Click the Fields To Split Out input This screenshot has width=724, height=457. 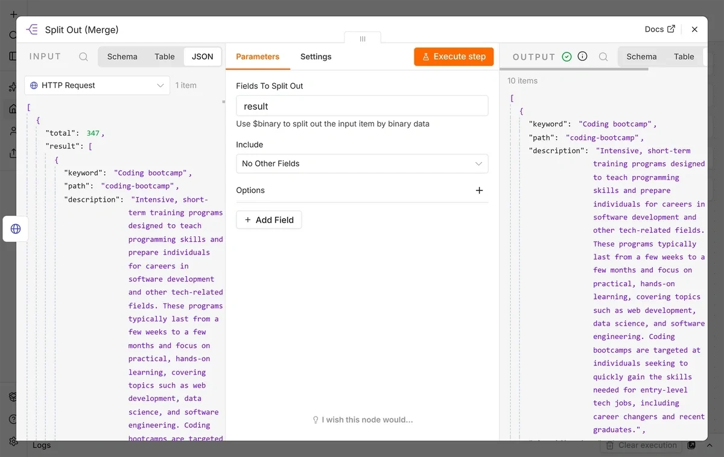pyautogui.click(x=362, y=106)
